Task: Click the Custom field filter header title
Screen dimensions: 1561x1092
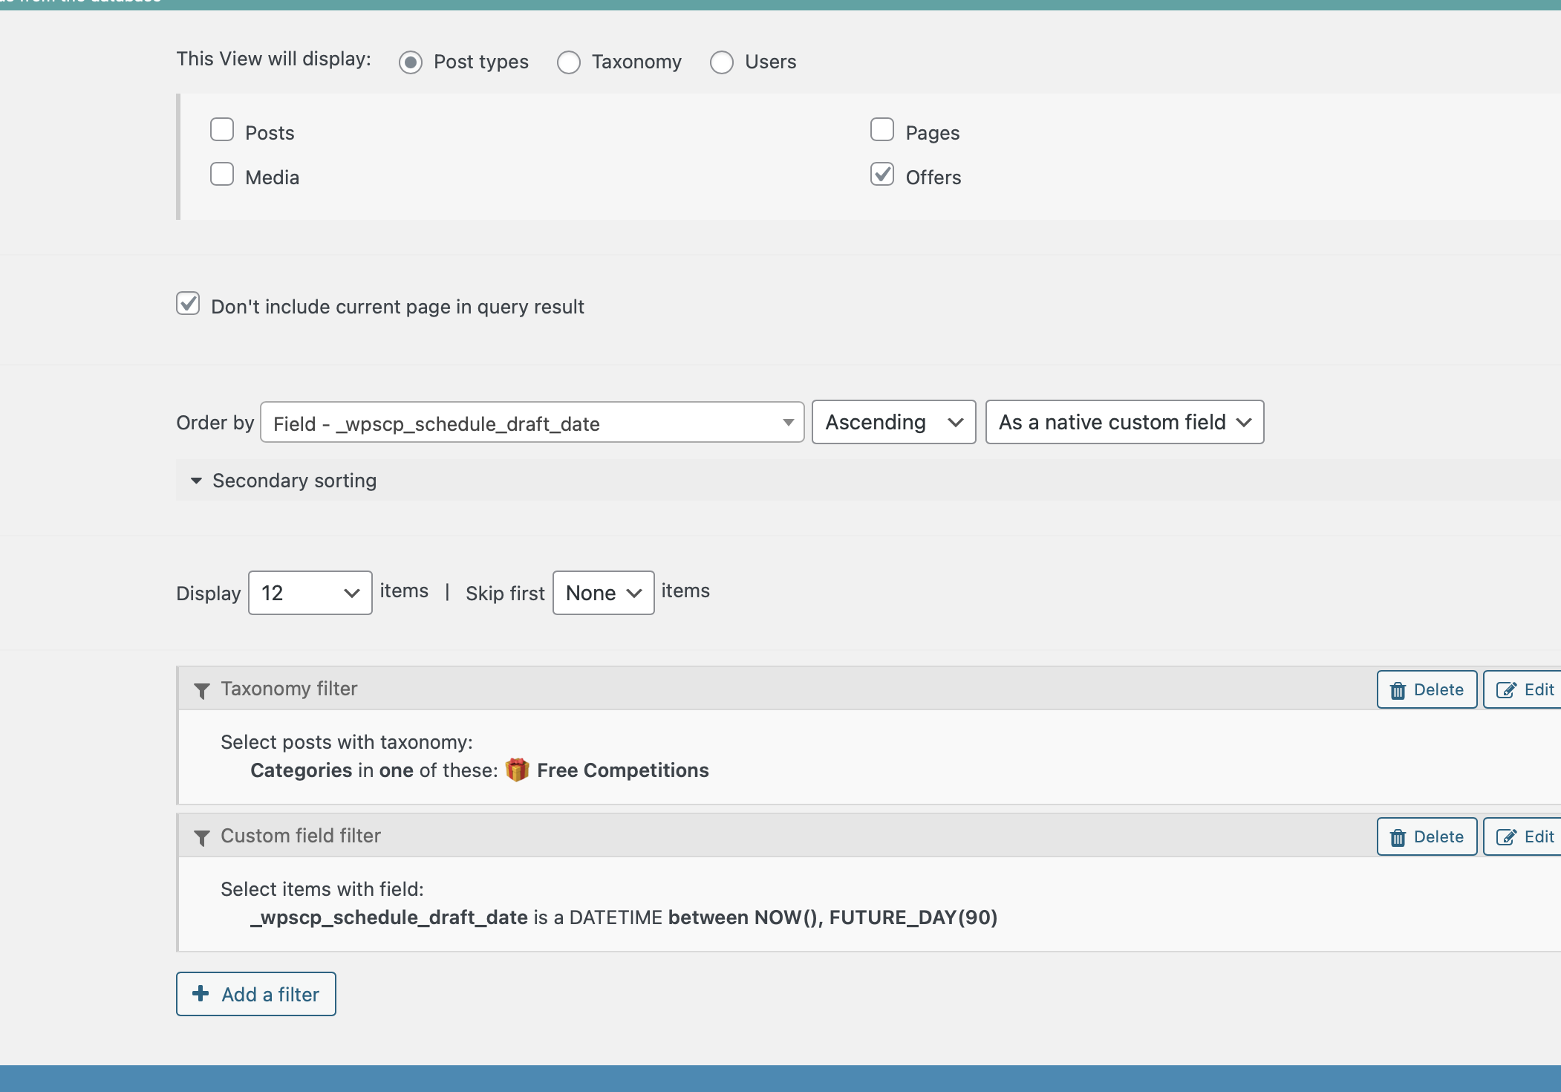Action: (301, 836)
